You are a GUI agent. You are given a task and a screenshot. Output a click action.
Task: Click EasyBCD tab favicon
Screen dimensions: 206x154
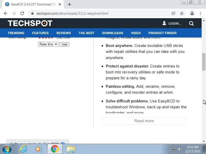point(7,4)
